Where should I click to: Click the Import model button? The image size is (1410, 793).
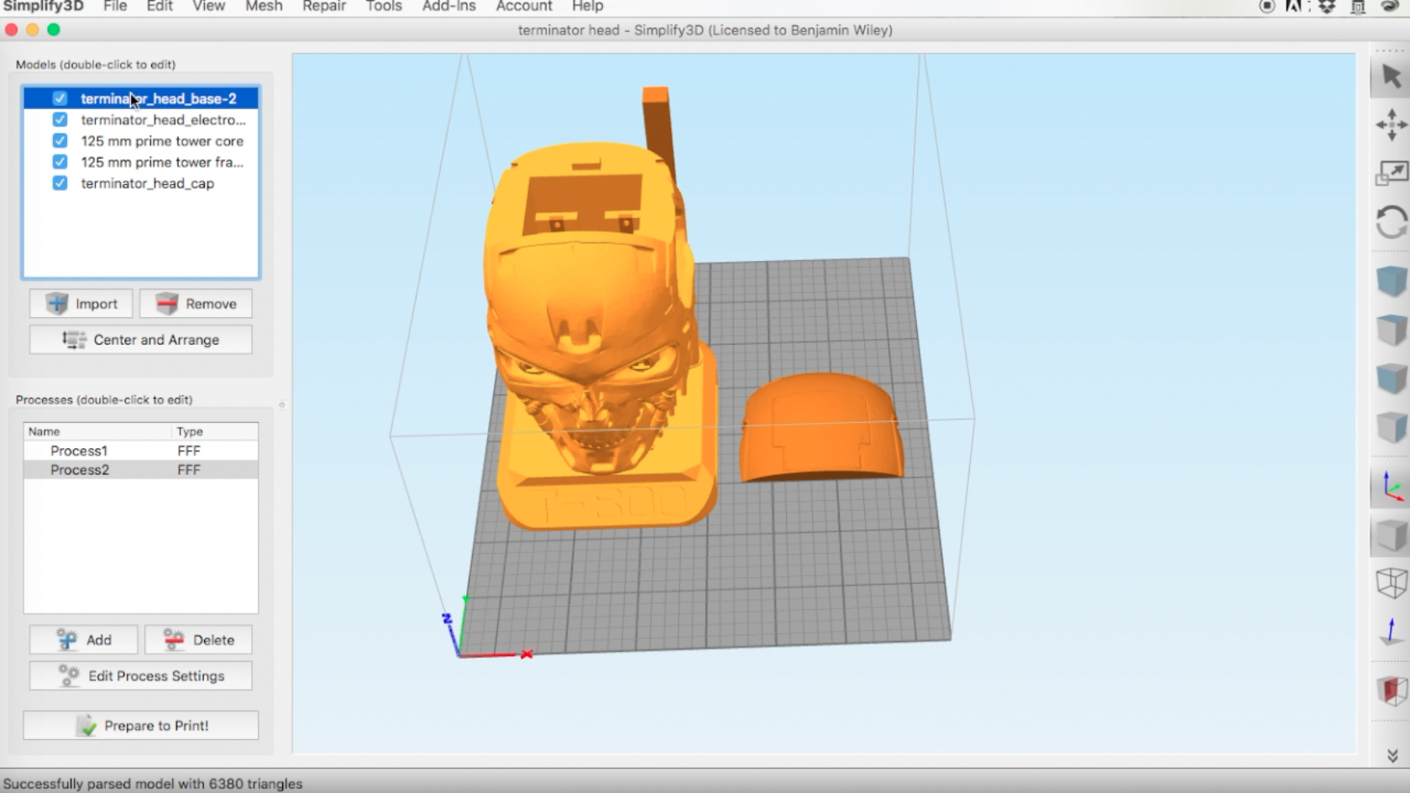pos(81,304)
